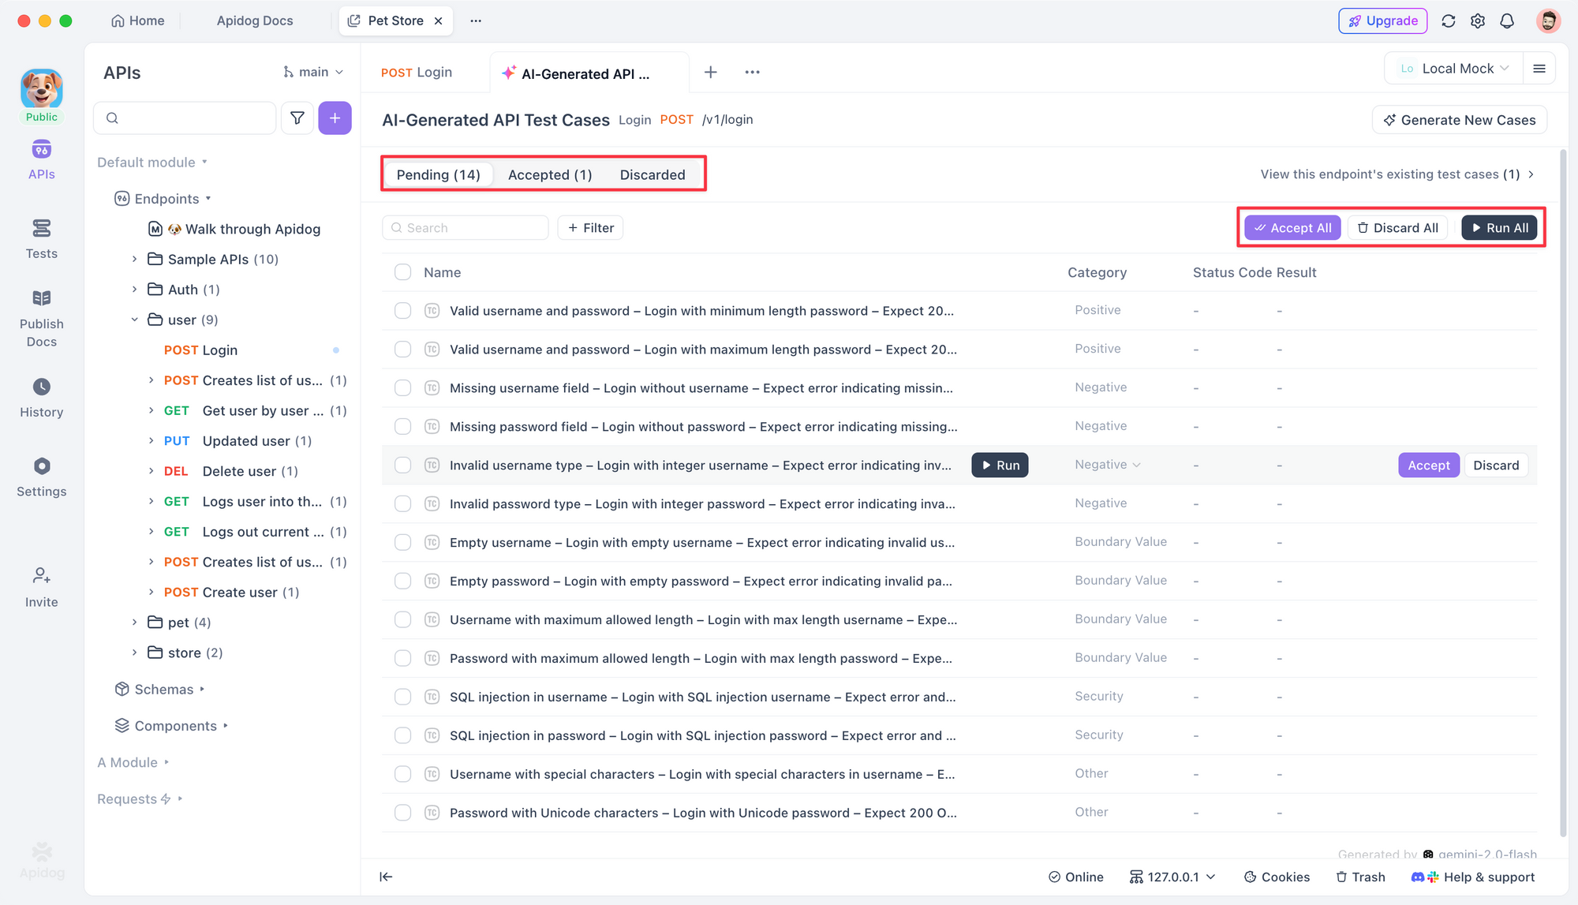Check the SQL injection in username case
This screenshot has width=1578, height=905.
click(402, 697)
